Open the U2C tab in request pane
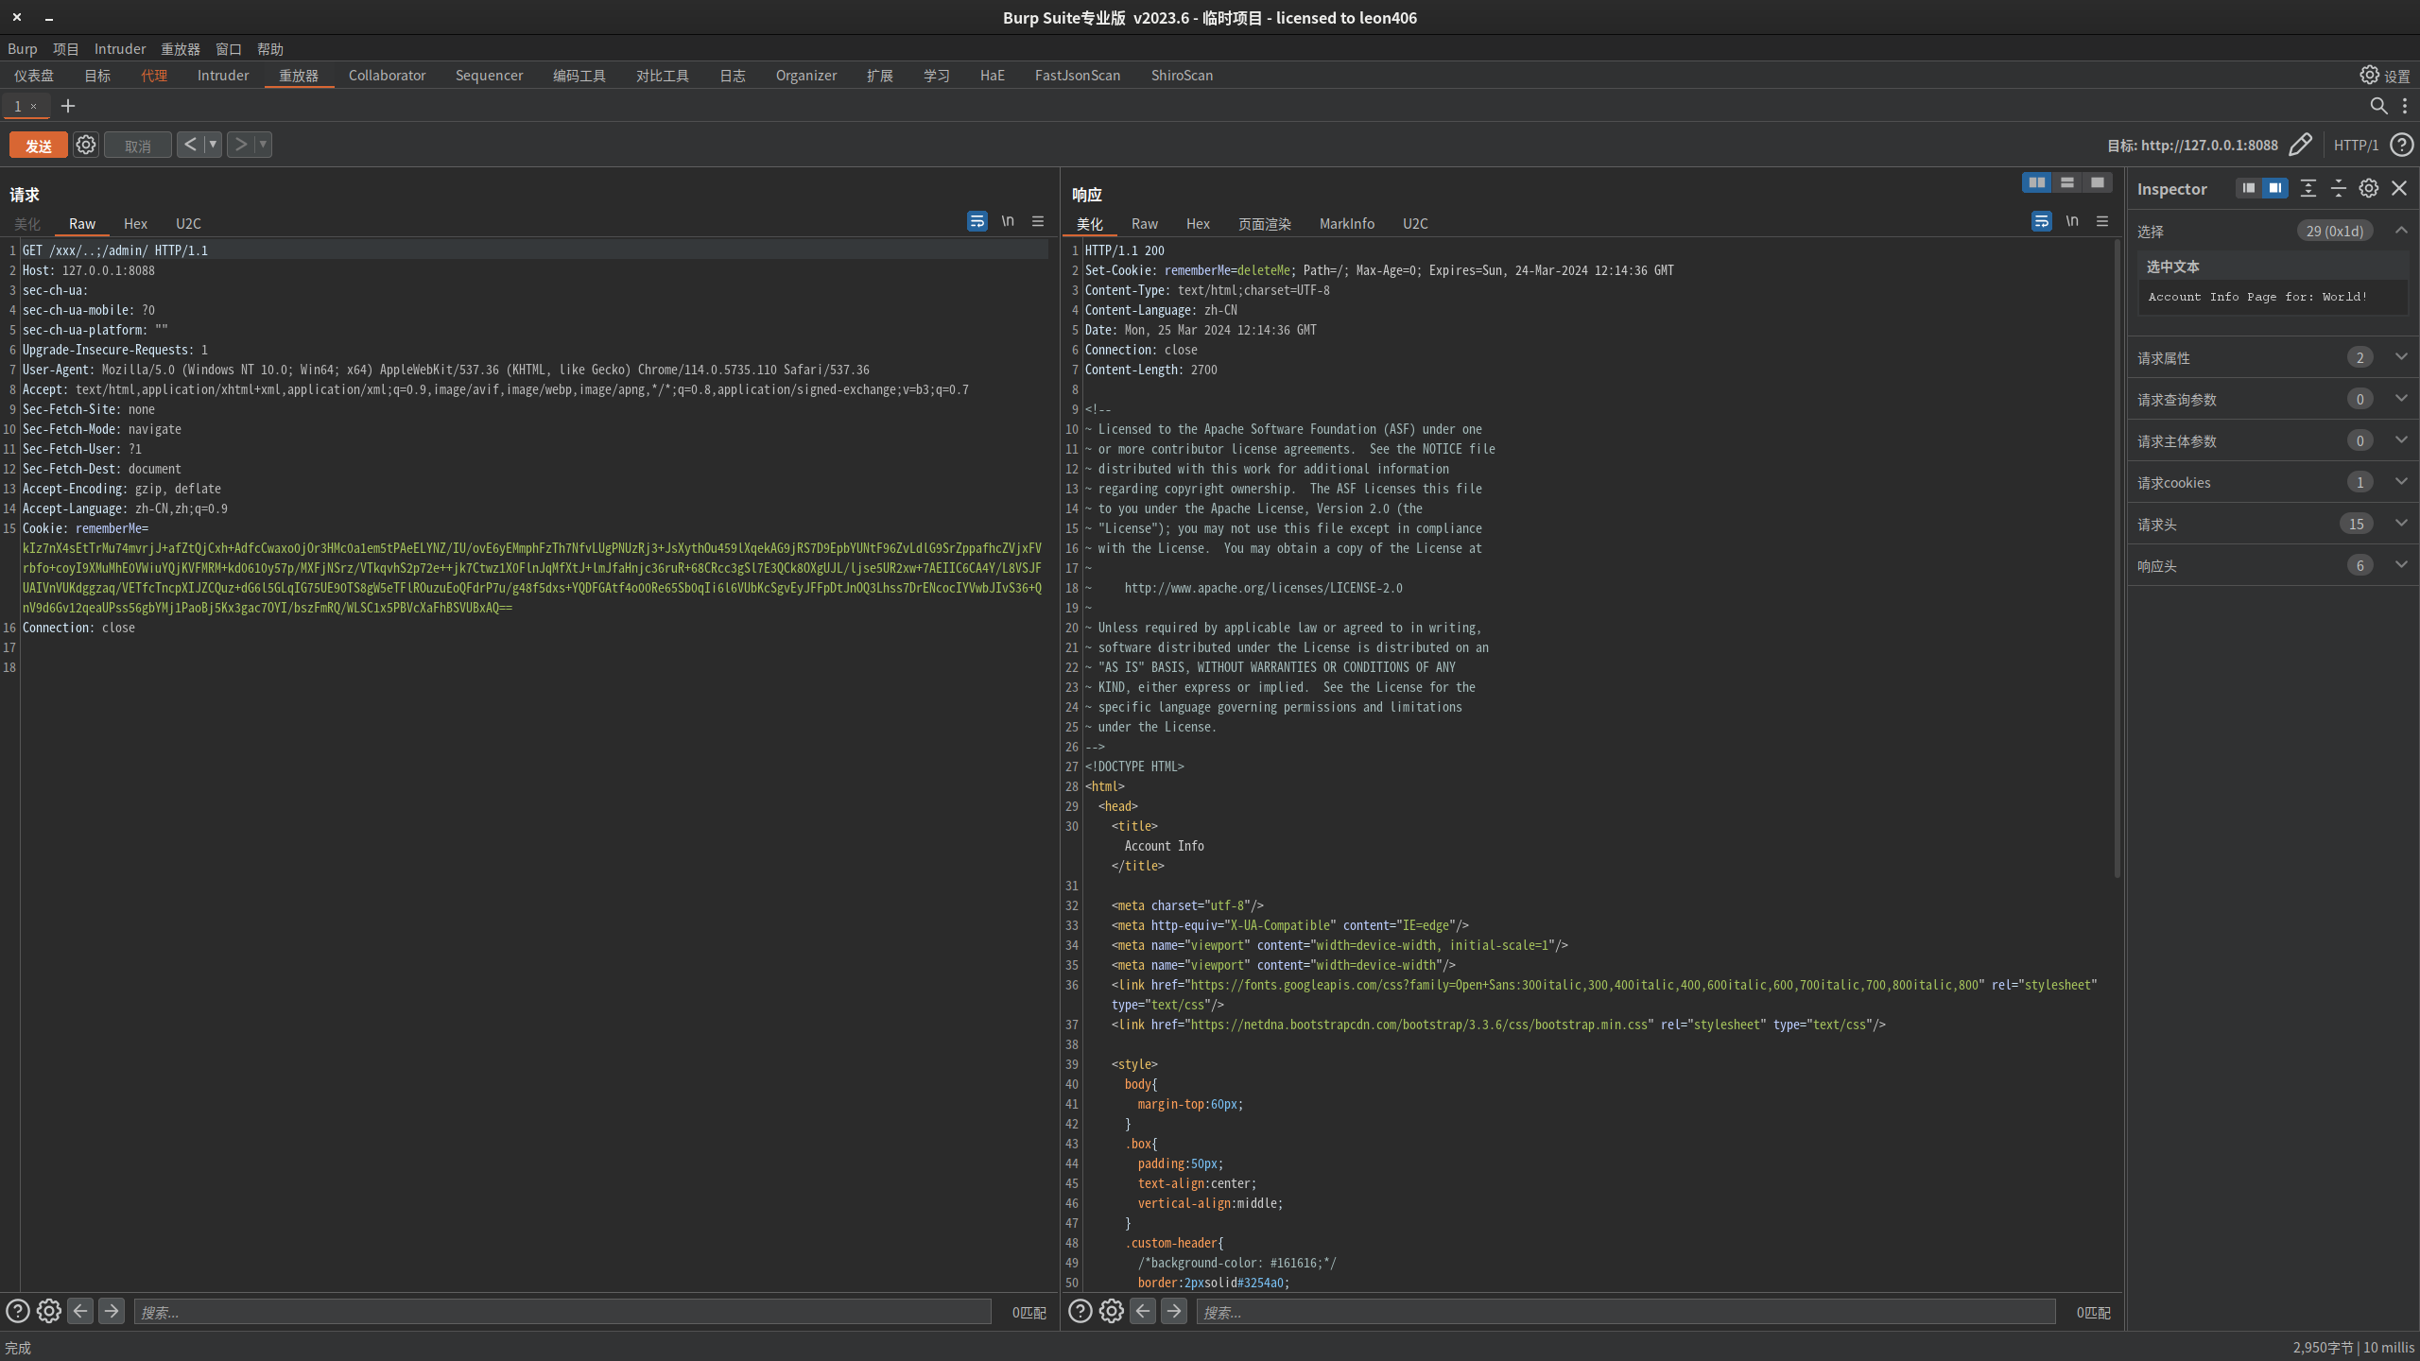Image resolution: width=2420 pixels, height=1361 pixels. click(188, 223)
